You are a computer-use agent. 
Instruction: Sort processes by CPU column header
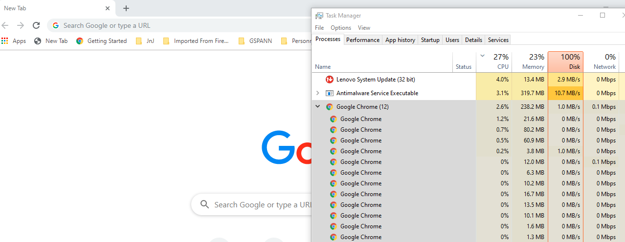[x=494, y=61]
